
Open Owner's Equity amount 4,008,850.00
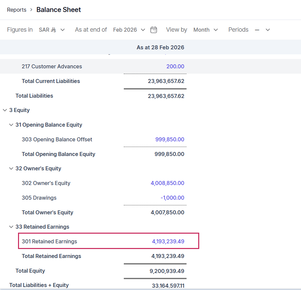pyautogui.click(x=167, y=183)
